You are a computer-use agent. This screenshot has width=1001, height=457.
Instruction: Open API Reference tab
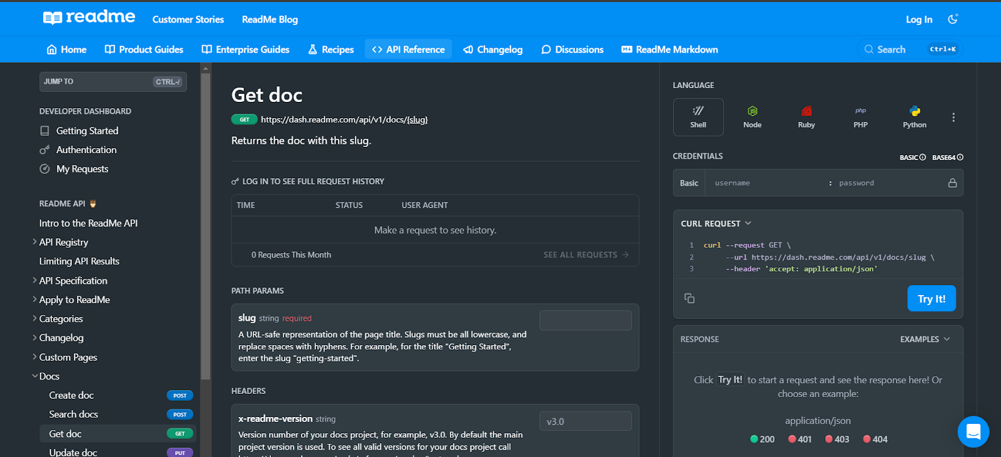coord(409,49)
